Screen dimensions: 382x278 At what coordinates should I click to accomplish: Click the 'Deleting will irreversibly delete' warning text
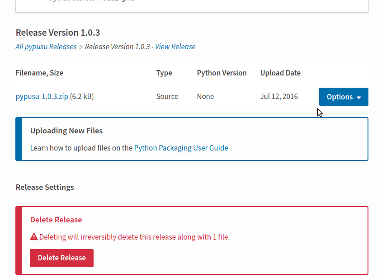click(134, 237)
